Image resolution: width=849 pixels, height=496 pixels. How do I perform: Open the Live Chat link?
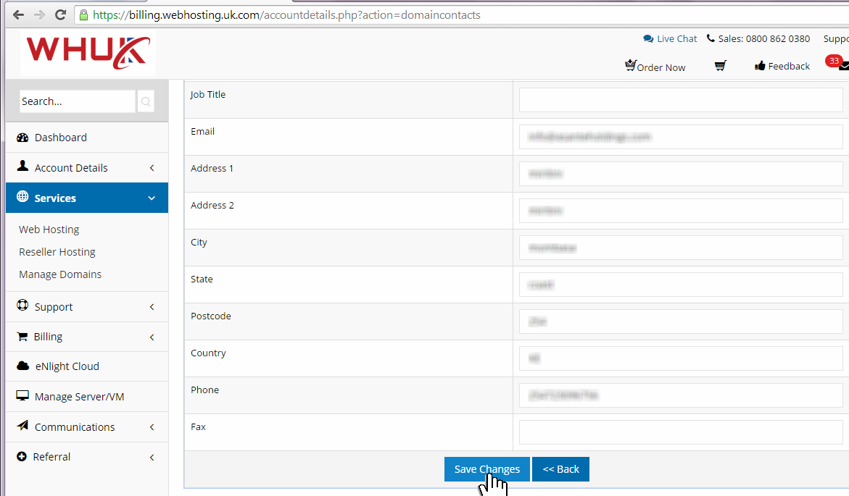point(670,38)
